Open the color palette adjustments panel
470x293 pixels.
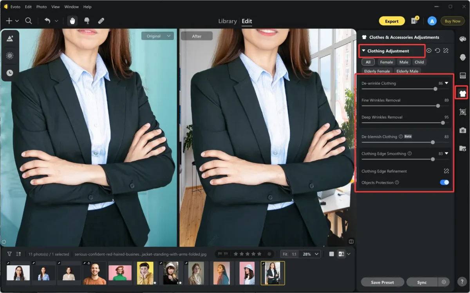coord(463,39)
